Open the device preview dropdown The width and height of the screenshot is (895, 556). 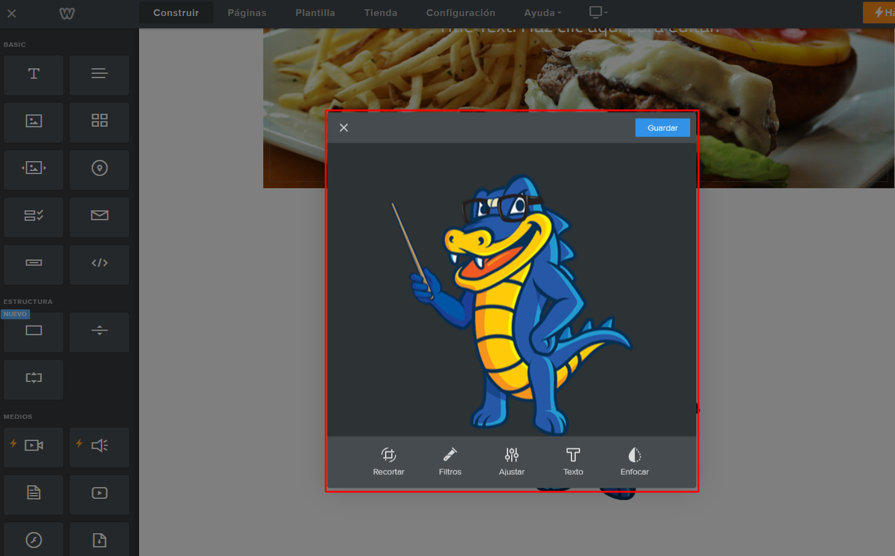tap(598, 12)
